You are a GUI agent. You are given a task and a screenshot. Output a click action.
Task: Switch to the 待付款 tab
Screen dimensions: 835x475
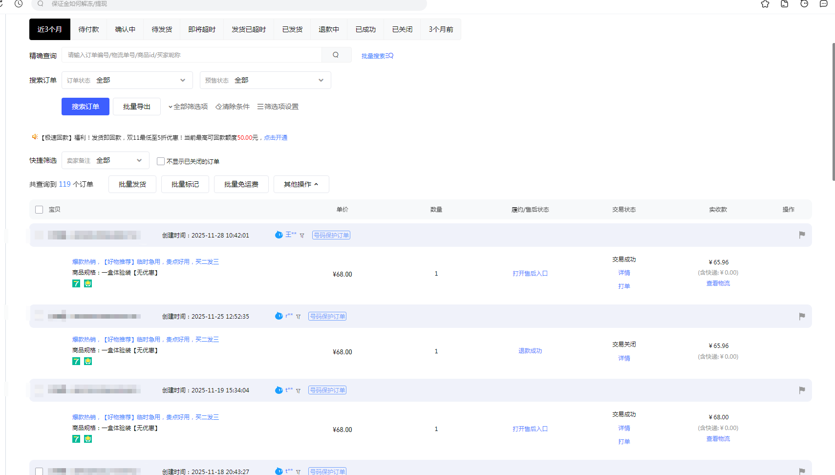[89, 29]
